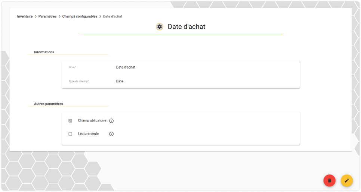Go to Inventaire breadcrumb

click(25, 16)
